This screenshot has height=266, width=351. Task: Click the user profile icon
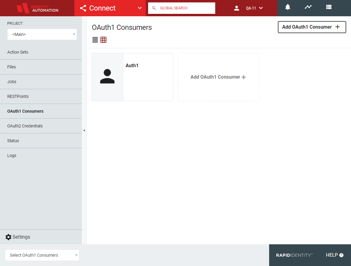point(236,8)
